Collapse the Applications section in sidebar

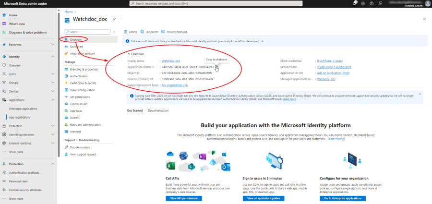[53, 100]
